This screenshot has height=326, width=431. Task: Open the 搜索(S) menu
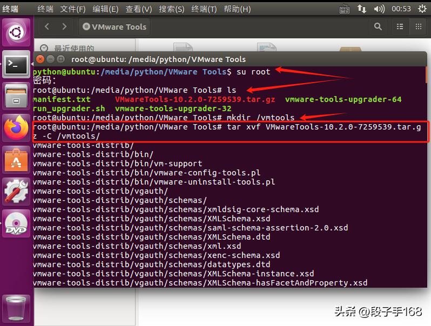click(172, 9)
